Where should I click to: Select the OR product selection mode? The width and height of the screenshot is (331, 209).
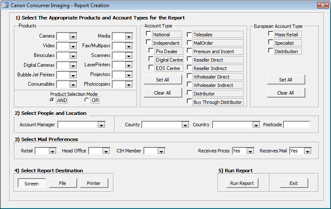[86, 100]
